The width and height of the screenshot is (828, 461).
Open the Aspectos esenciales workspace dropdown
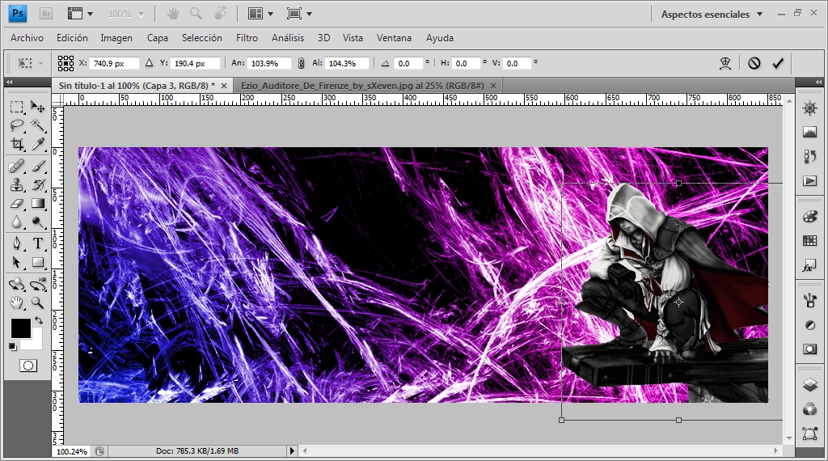712,15
